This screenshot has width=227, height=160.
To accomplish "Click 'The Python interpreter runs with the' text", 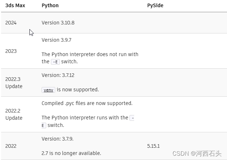I will coord(85,118).
